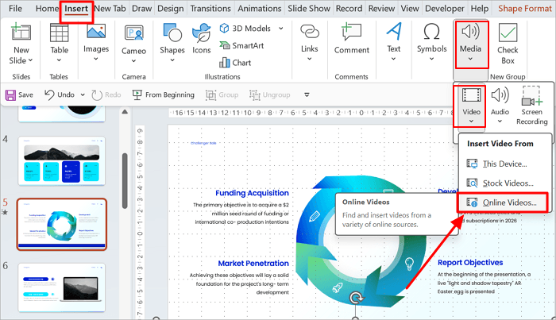The width and height of the screenshot is (556, 320).
Task: Open the Audio dropdown
Action: point(500,107)
